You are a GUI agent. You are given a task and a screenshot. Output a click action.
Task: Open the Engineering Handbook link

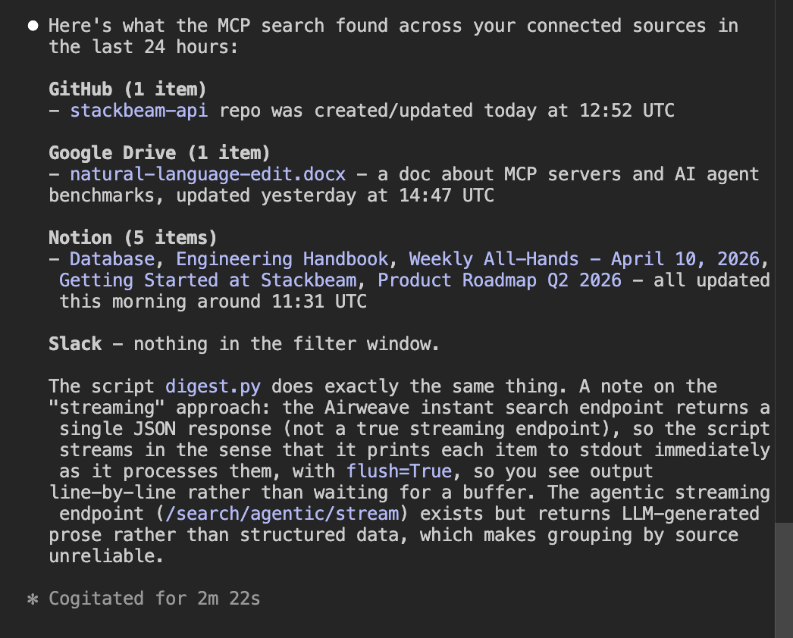click(282, 259)
